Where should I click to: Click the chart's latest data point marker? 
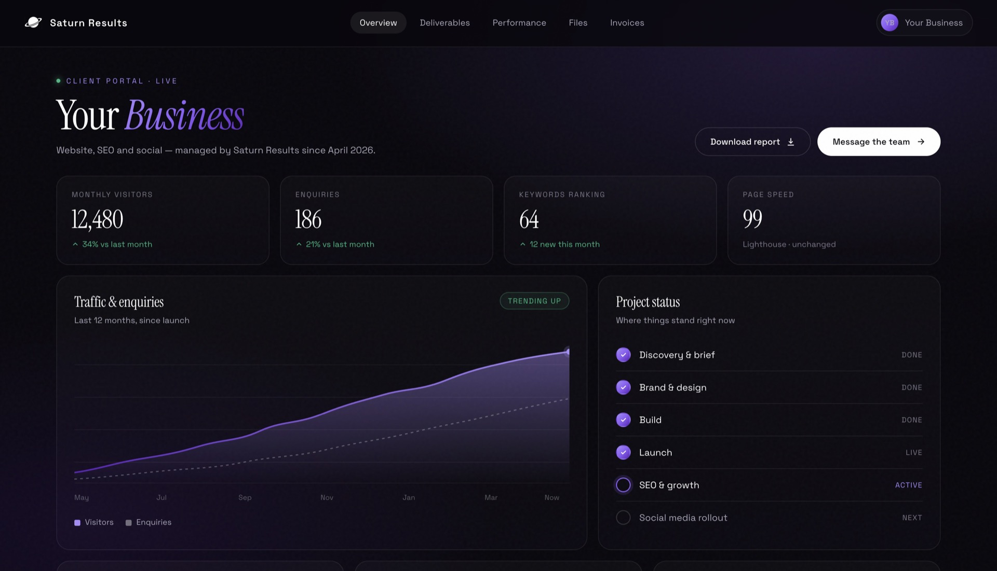point(568,352)
